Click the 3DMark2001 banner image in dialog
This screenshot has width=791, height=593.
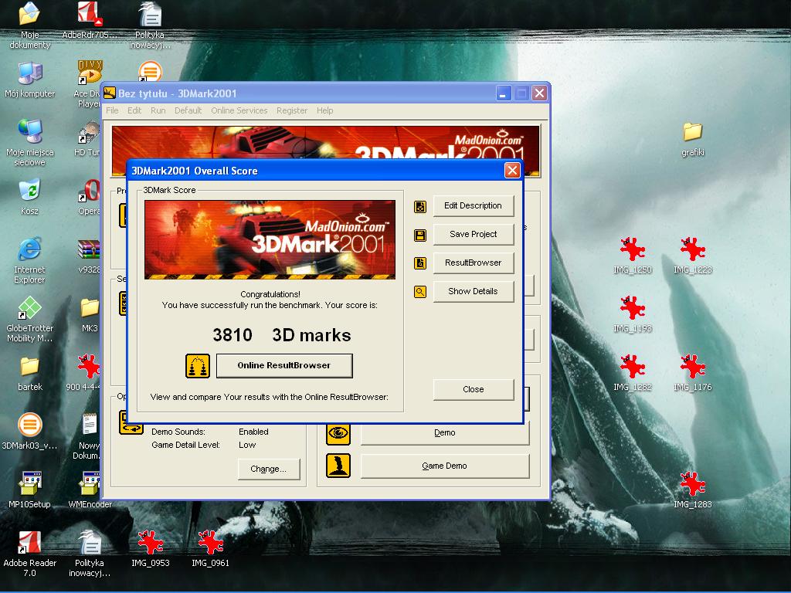click(x=270, y=239)
